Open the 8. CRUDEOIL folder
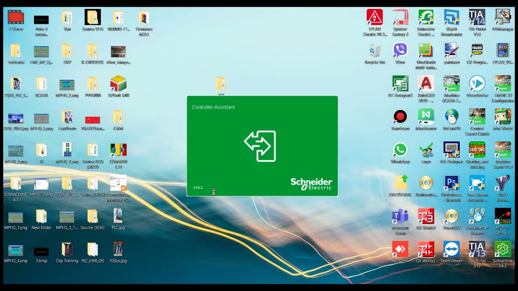 click(92, 51)
